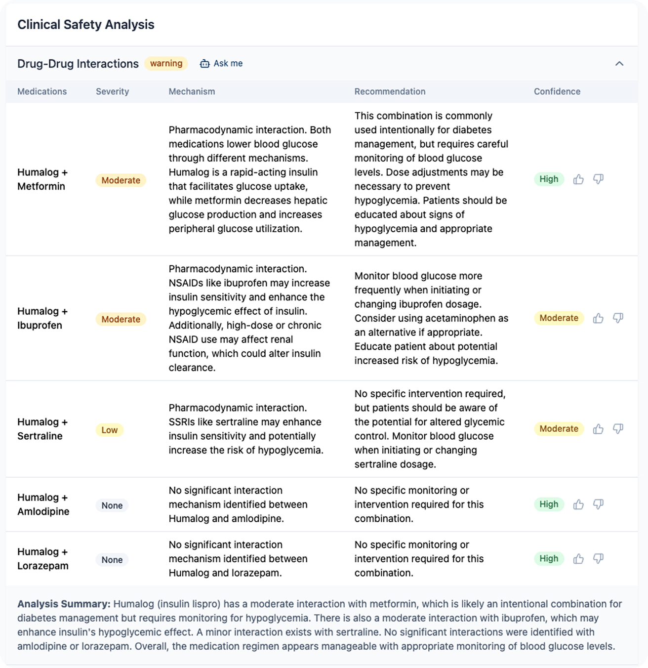Toggle thumbs up on Humalog + Lorazepam row
The width and height of the screenshot is (648, 668).
click(x=578, y=558)
